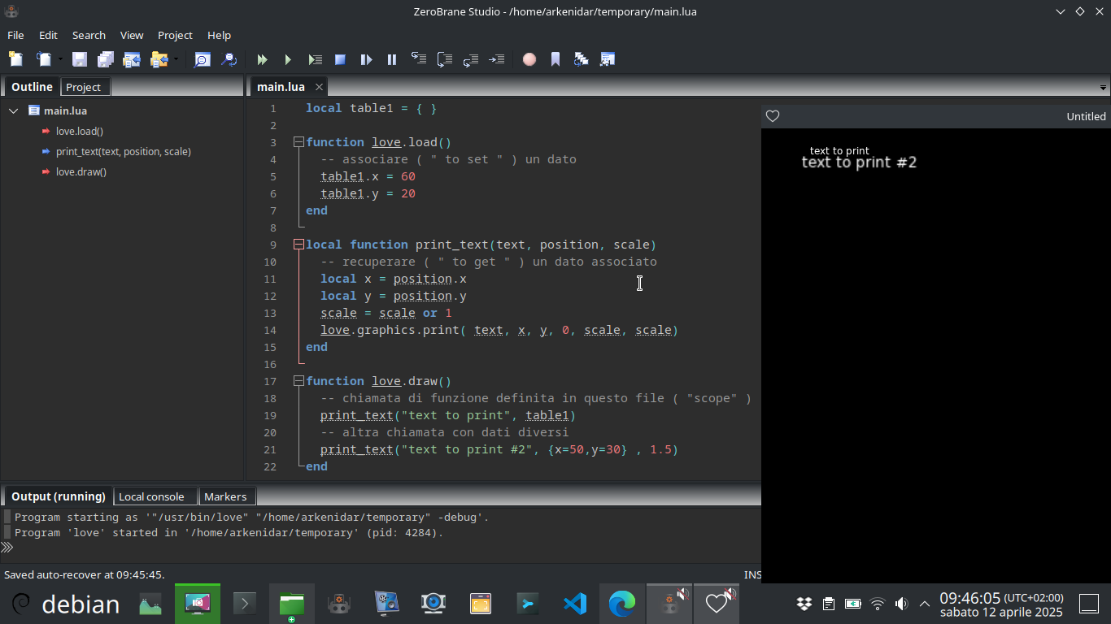The height and width of the screenshot is (624, 1111).
Task: Open the Edit menu
Action: tap(48, 35)
